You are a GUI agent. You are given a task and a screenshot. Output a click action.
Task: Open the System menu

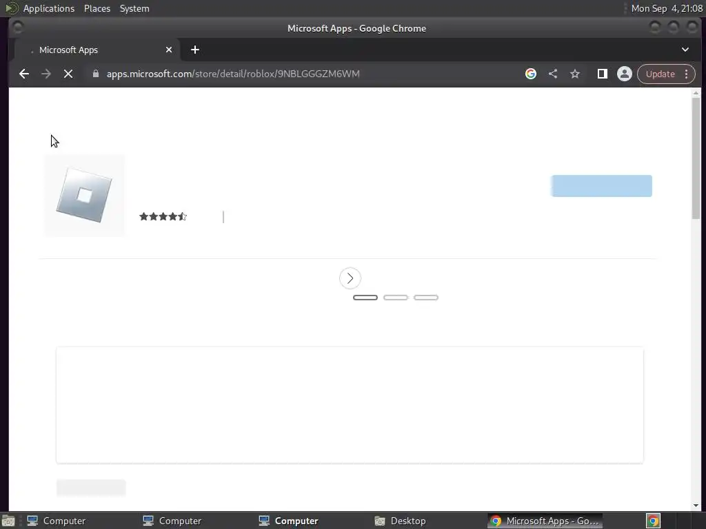click(x=134, y=8)
